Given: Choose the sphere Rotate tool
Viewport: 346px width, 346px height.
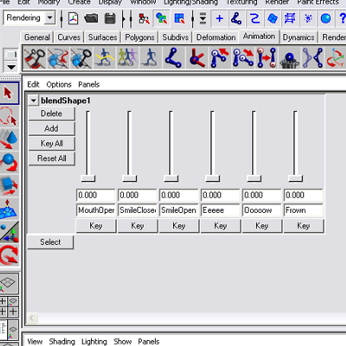Looking at the screenshot, I should [9, 163].
